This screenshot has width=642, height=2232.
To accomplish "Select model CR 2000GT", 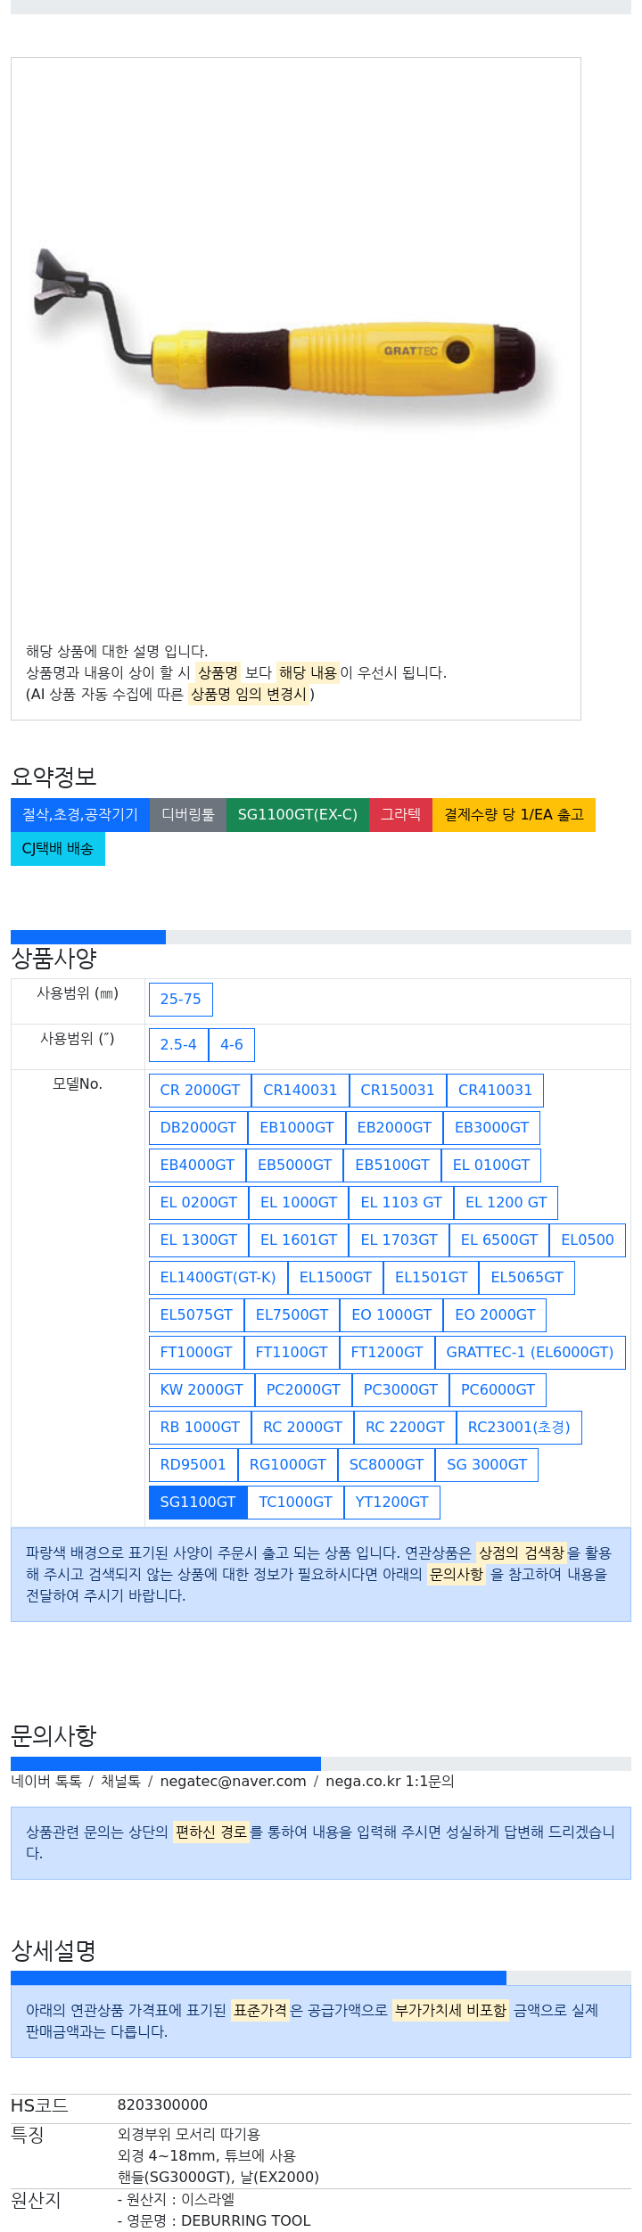I will pos(201,1091).
